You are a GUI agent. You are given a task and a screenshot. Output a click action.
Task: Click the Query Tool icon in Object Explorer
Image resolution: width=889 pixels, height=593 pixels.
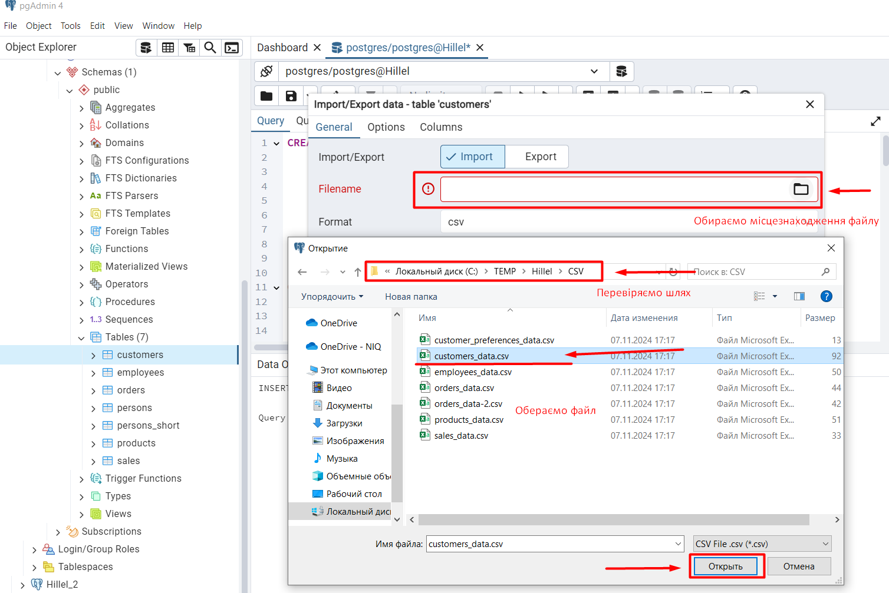[x=146, y=48]
